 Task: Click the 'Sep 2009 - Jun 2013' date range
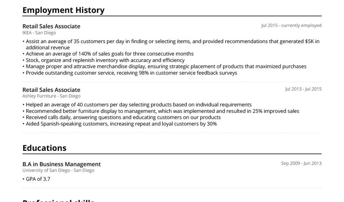point(301,163)
